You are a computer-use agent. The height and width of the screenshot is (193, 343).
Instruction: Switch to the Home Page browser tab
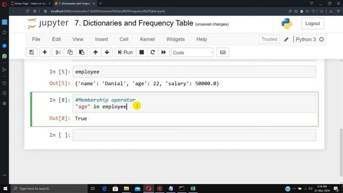(31, 4)
